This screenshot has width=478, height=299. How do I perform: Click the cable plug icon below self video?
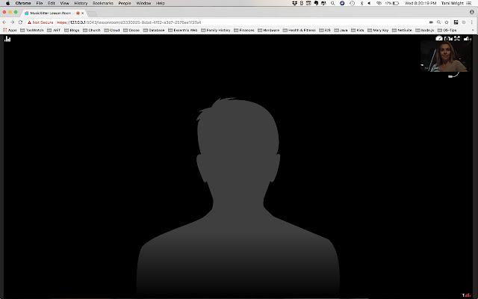coord(453,75)
